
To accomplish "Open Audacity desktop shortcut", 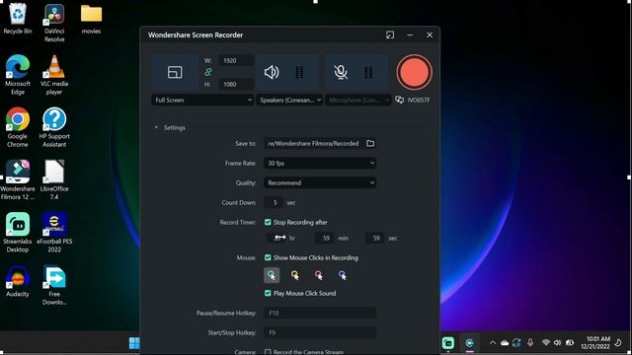I will (x=18, y=282).
